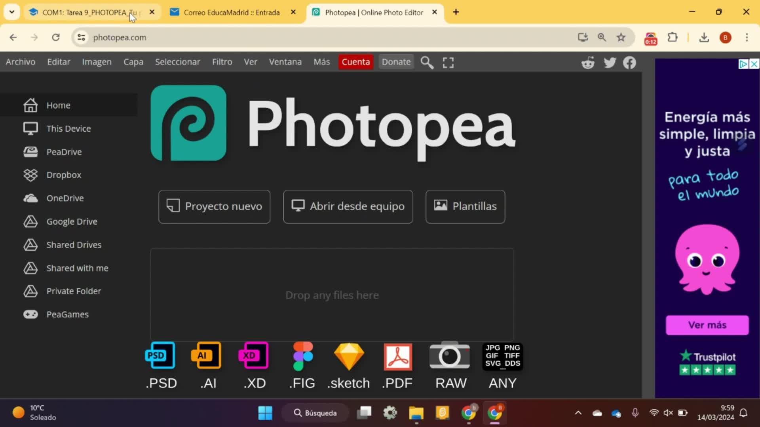Choose the PeaGames sidebar entry
This screenshot has height=427, width=760.
[x=67, y=314]
